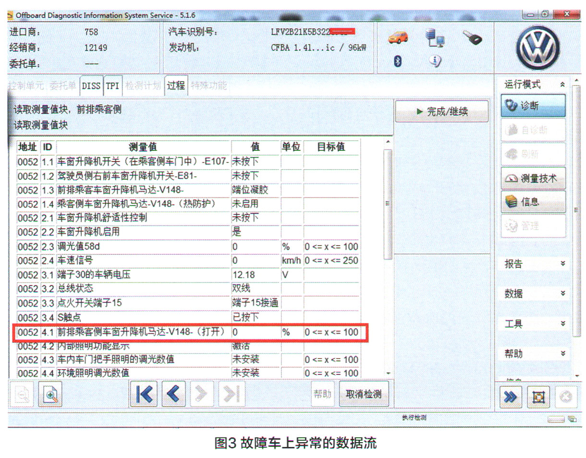Click the 测量值 column header

pos(143,147)
